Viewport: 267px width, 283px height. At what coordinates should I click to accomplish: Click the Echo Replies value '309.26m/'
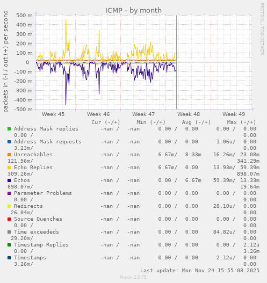(20, 174)
